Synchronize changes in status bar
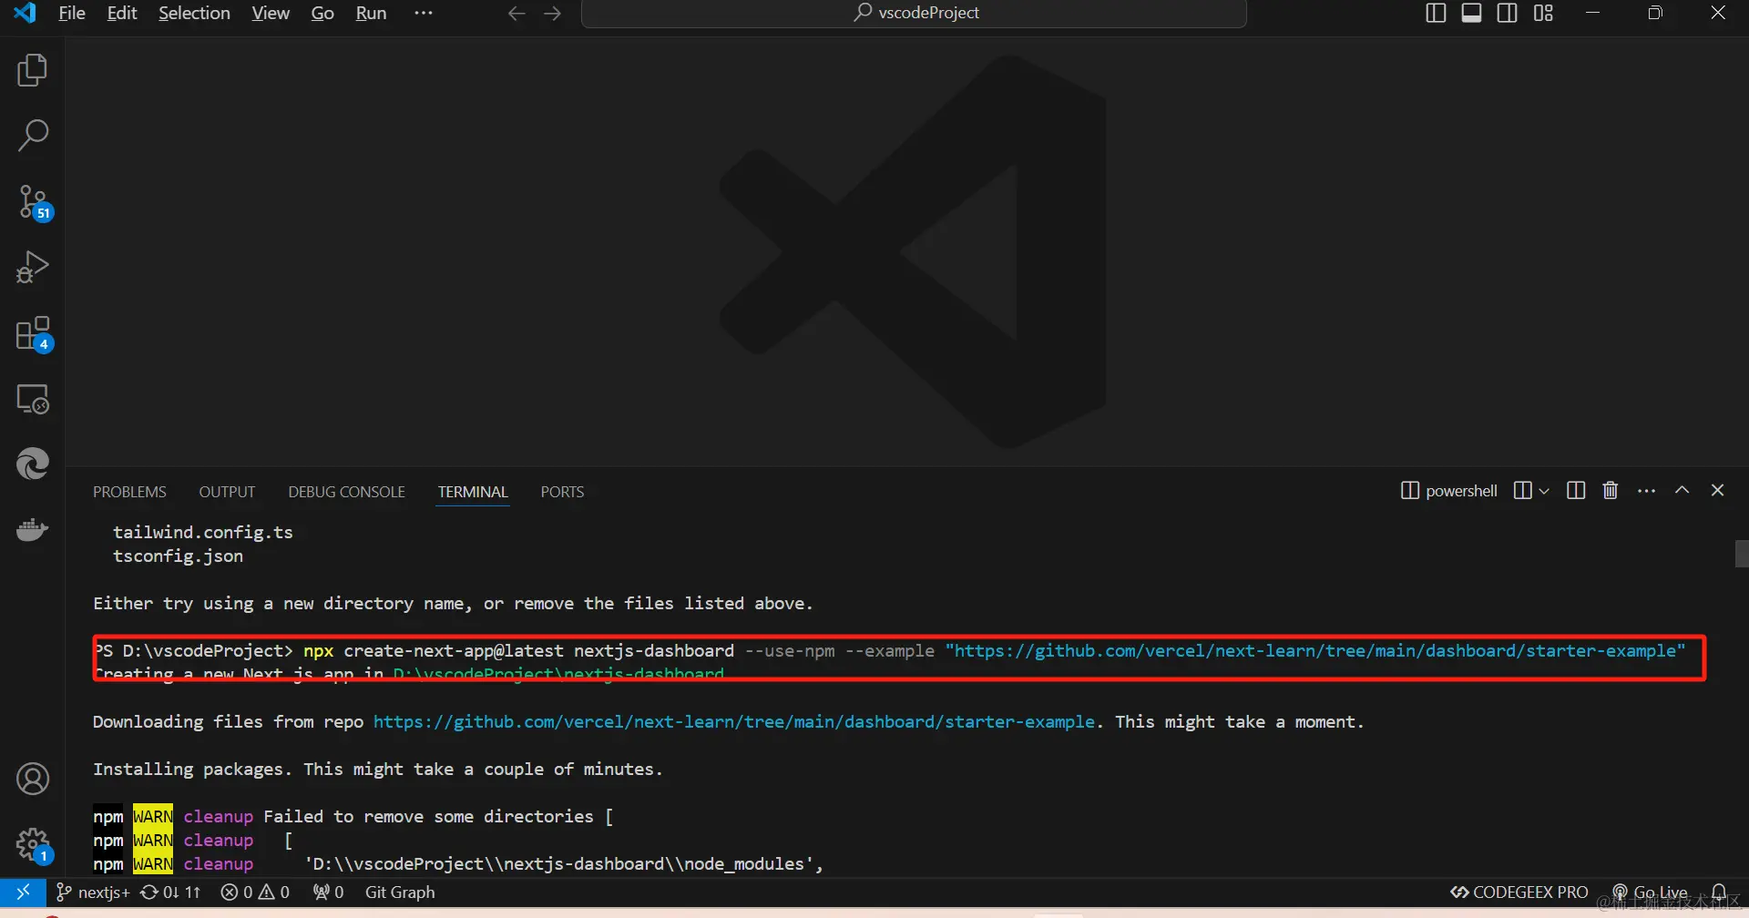This screenshot has width=1749, height=918. pyautogui.click(x=170, y=892)
